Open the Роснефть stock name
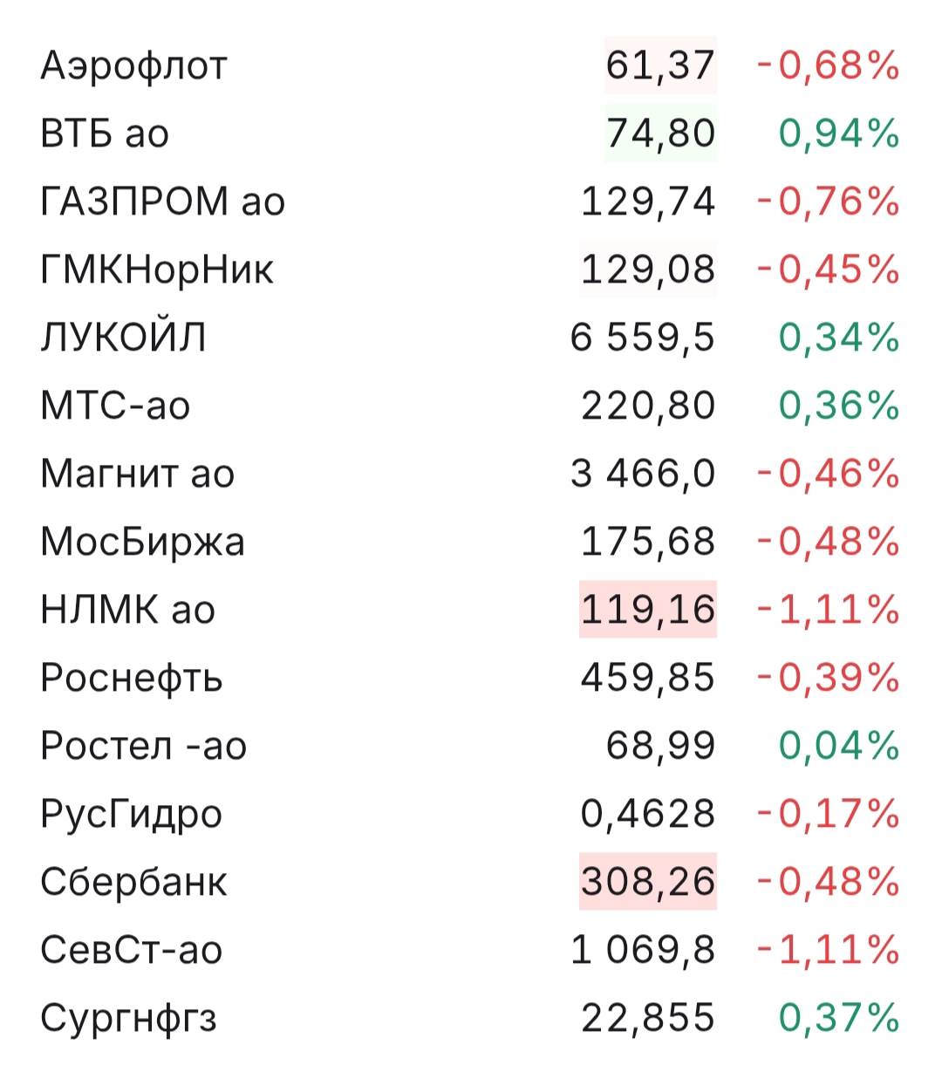942x1072 pixels. coord(132,678)
